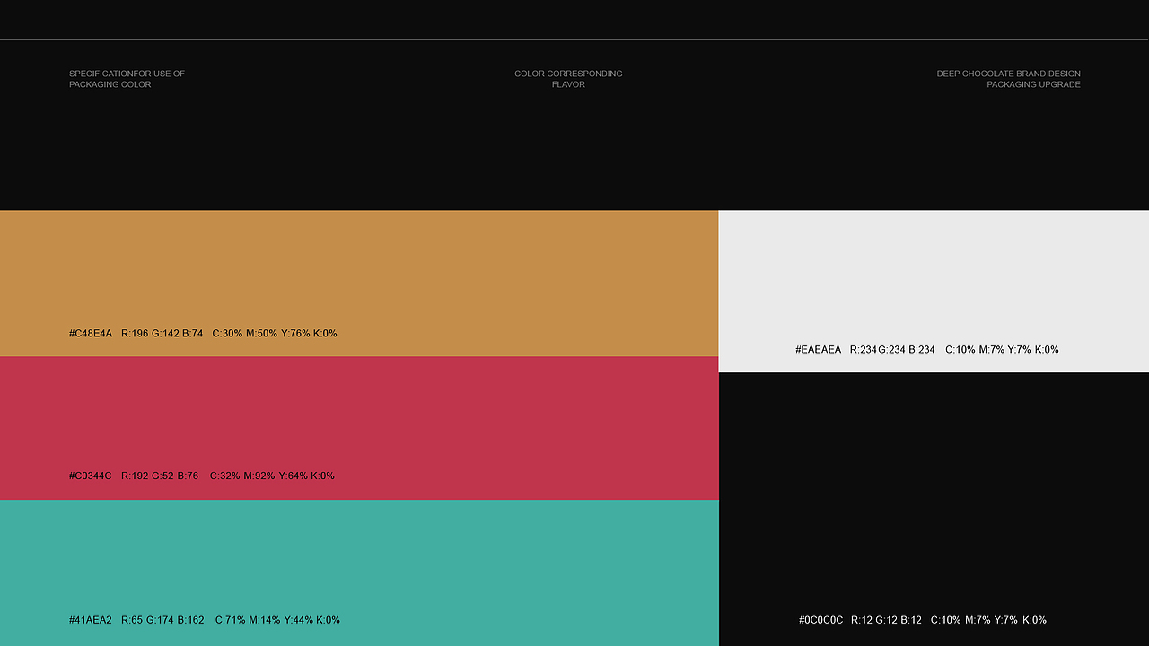Viewport: 1149px width, 646px height.
Task: Select the black #0C0C0C color swatch
Action: pyautogui.click(x=934, y=509)
